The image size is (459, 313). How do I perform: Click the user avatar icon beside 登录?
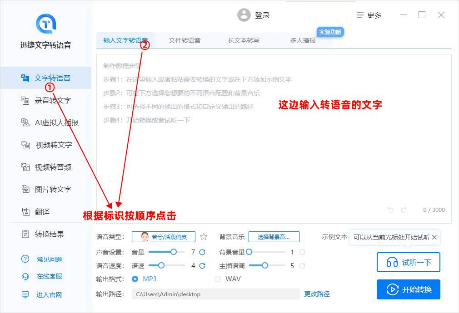[x=244, y=15]
